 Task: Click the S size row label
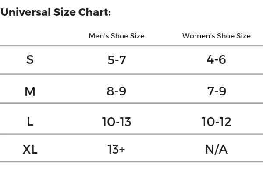[30, 60]
